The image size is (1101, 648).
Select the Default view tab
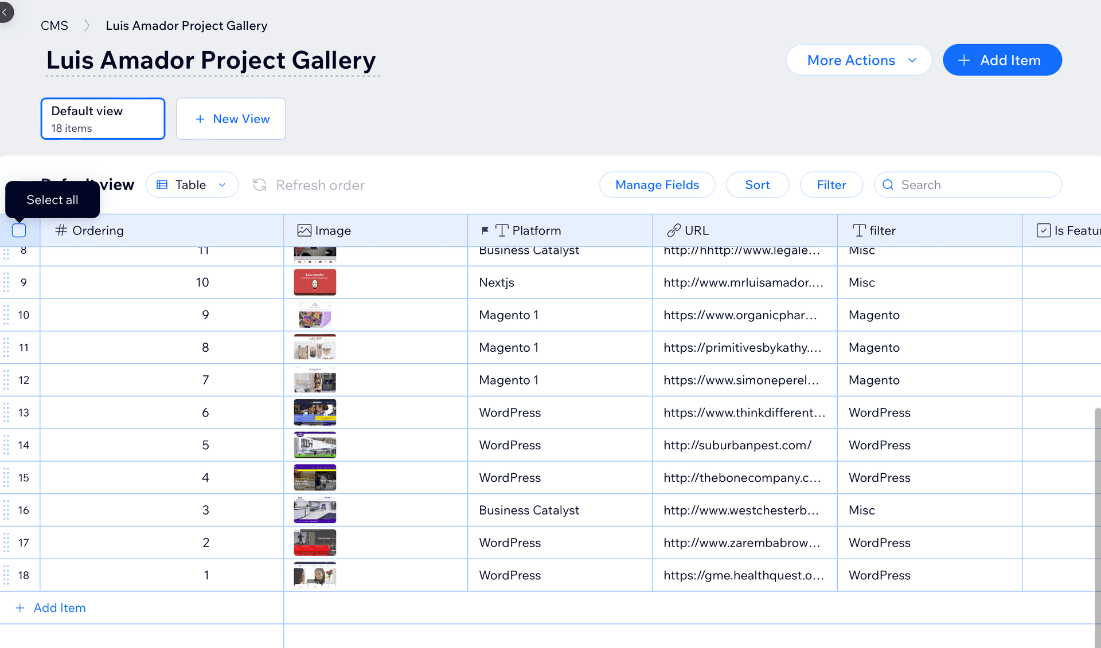point(103,119)
